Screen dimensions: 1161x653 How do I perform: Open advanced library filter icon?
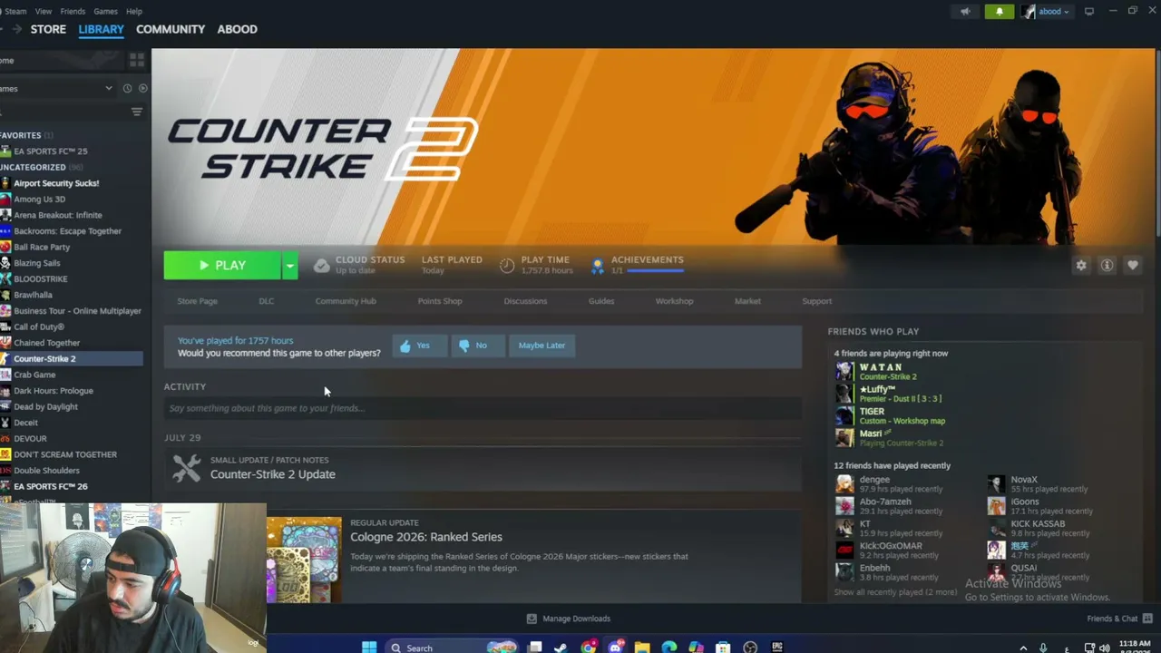click(x=137, y=112)
